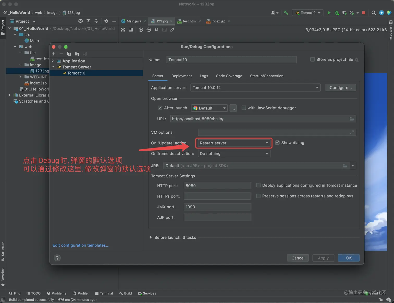Viewport: 394px width, 303px height.
Task: Switch to the Code Coverage tab
Action: [x=229, y=76]
